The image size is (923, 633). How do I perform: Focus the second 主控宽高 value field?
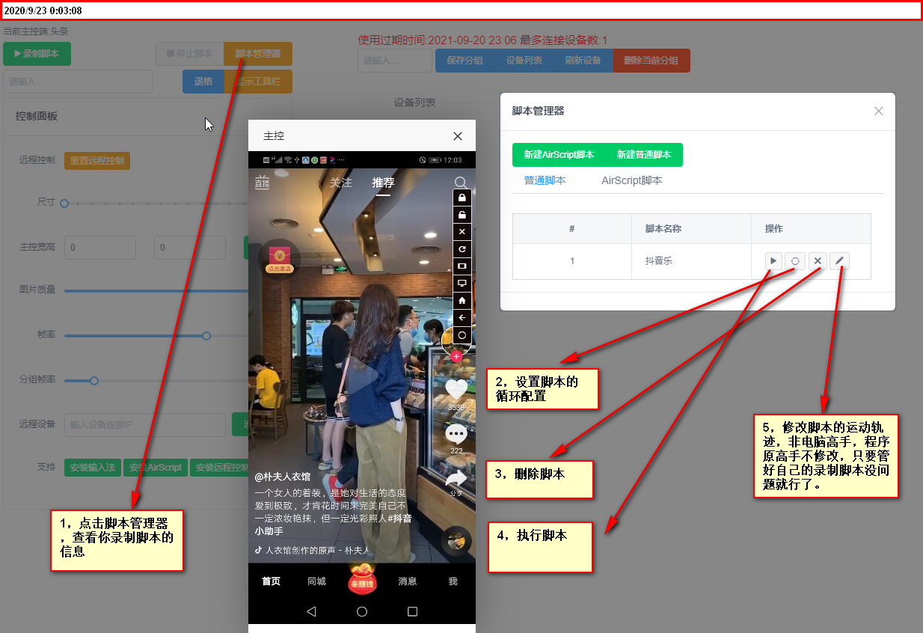click(x=190, y=248)
